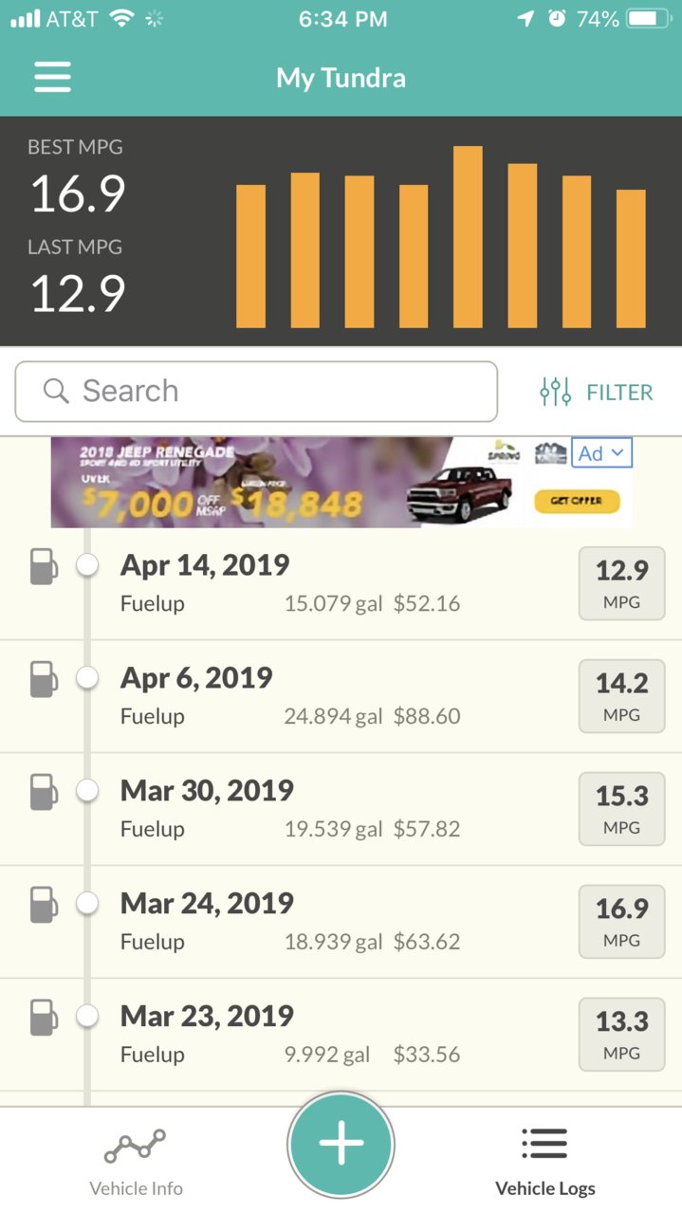Tap fuel pump icon for Mar 30, 2019

click(x=43, y=792)
